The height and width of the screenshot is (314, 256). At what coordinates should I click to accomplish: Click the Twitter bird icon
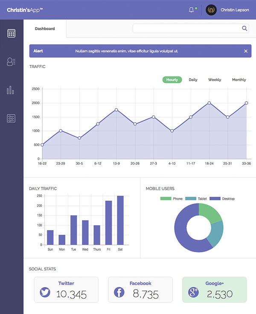click(45, 292)
